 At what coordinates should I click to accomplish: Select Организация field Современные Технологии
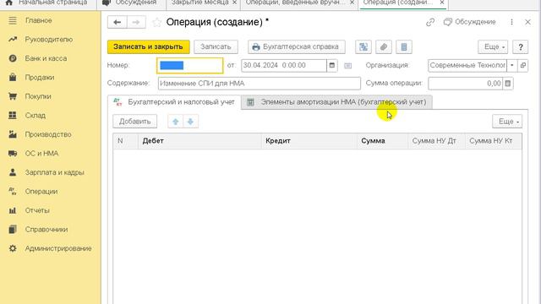(x=467, y=66)
